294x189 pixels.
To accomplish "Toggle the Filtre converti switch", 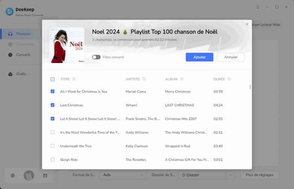I will (96, 57).
